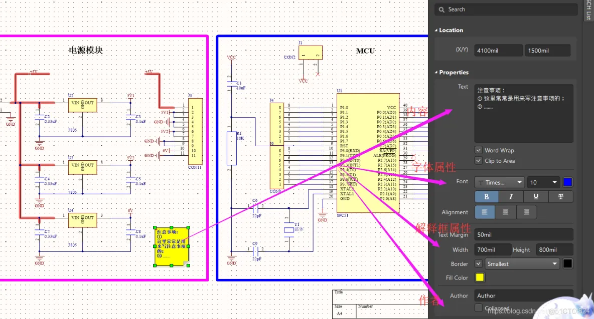This screenshot has height=319, width=594.
Task: Click the search magnifier icon
Action: coord(441,10)
